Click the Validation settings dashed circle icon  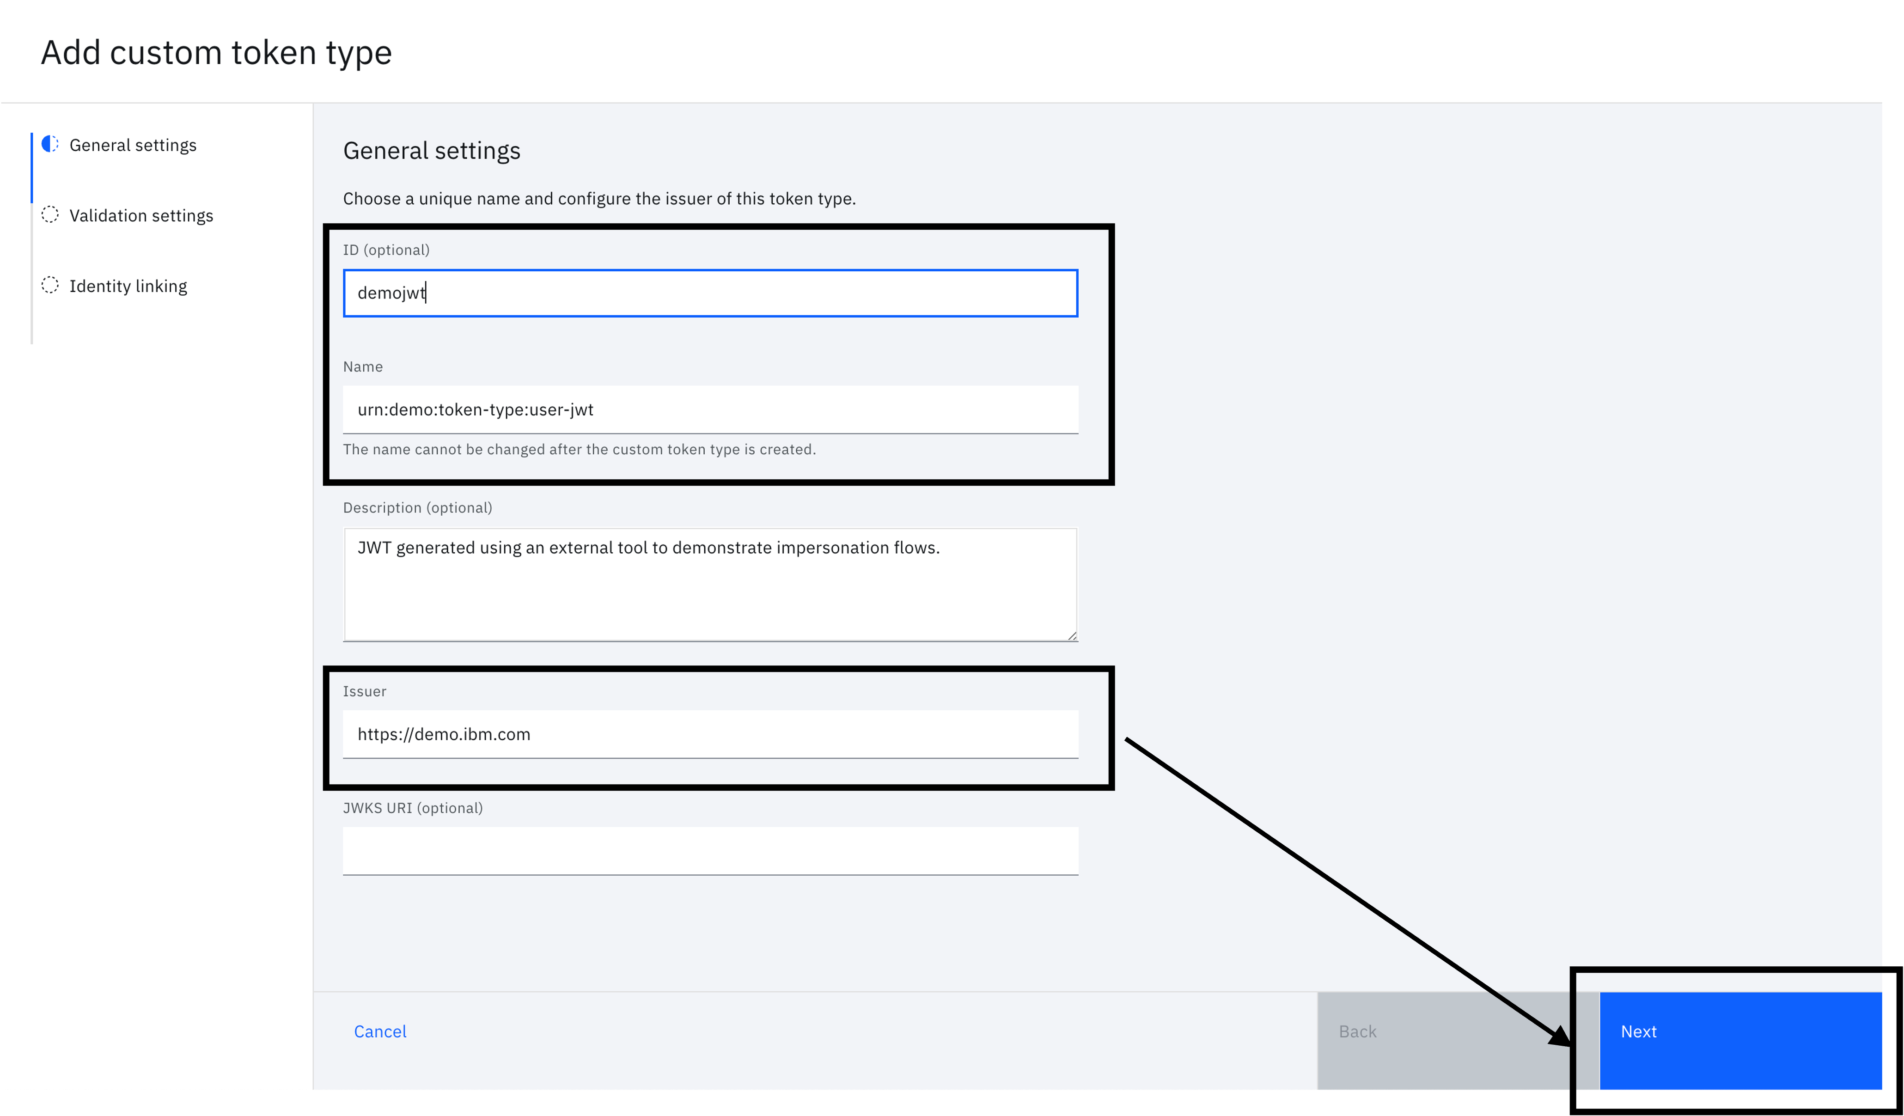[50, 214]
